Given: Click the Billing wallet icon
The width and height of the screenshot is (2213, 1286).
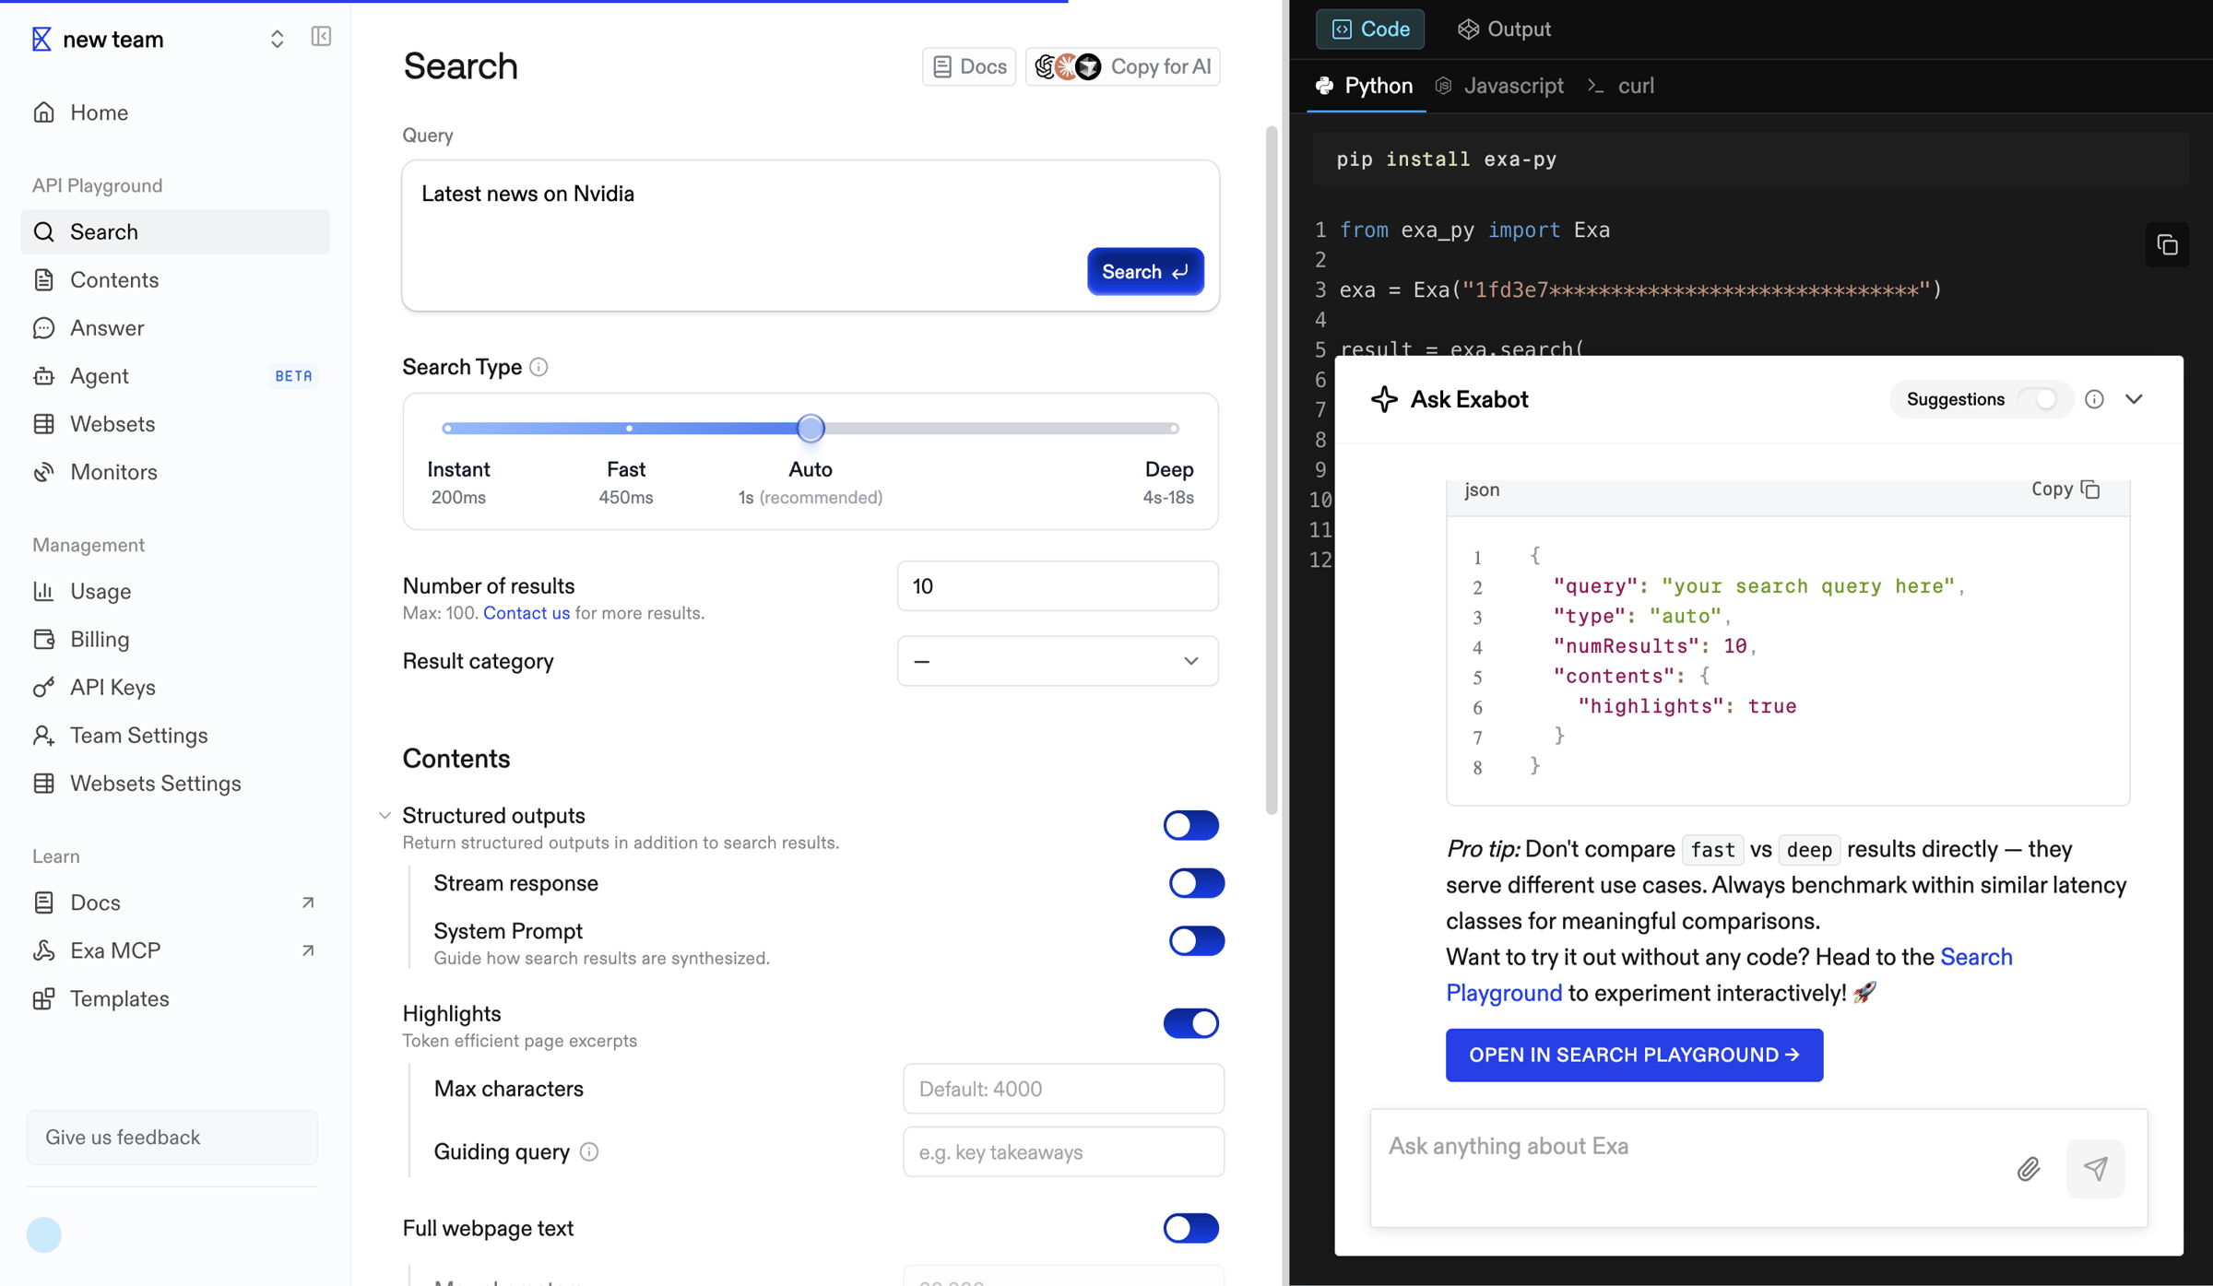Looking at the screenshot, I should tap(44, 640).
